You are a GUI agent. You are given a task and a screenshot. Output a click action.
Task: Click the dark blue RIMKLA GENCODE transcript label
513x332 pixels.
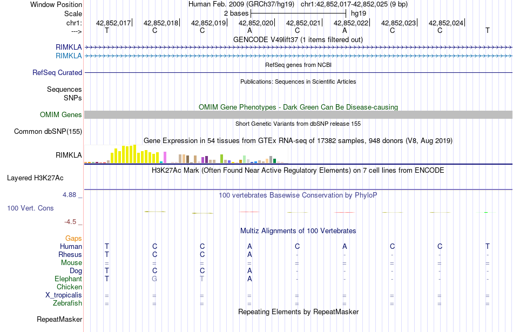click(x=69, y=48)
